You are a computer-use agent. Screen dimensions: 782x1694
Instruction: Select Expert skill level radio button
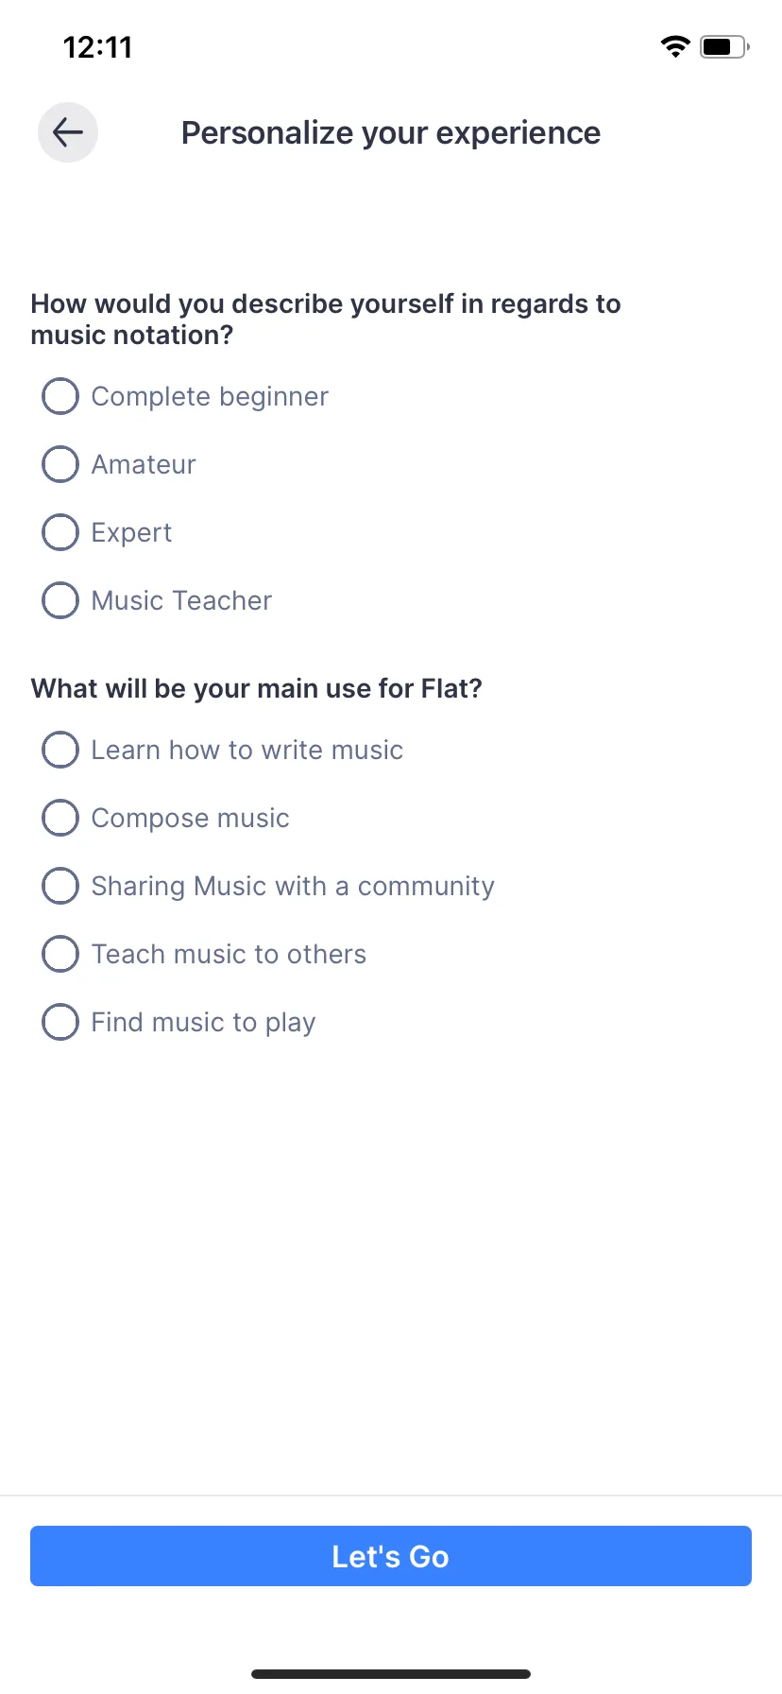[60, 533]
